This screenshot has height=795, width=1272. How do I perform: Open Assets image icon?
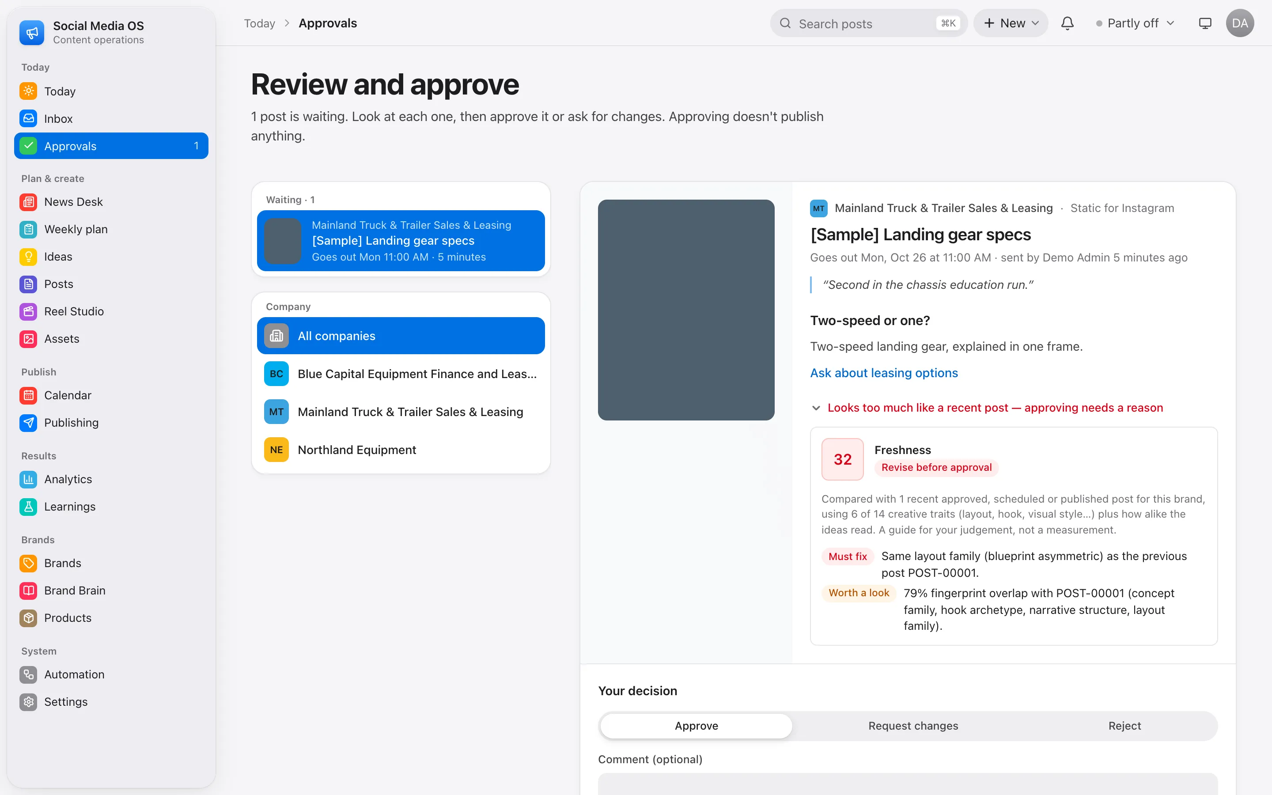tap(28, 339)
